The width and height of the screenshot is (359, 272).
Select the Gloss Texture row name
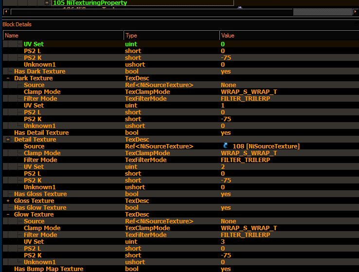click(x=34, y=201)
